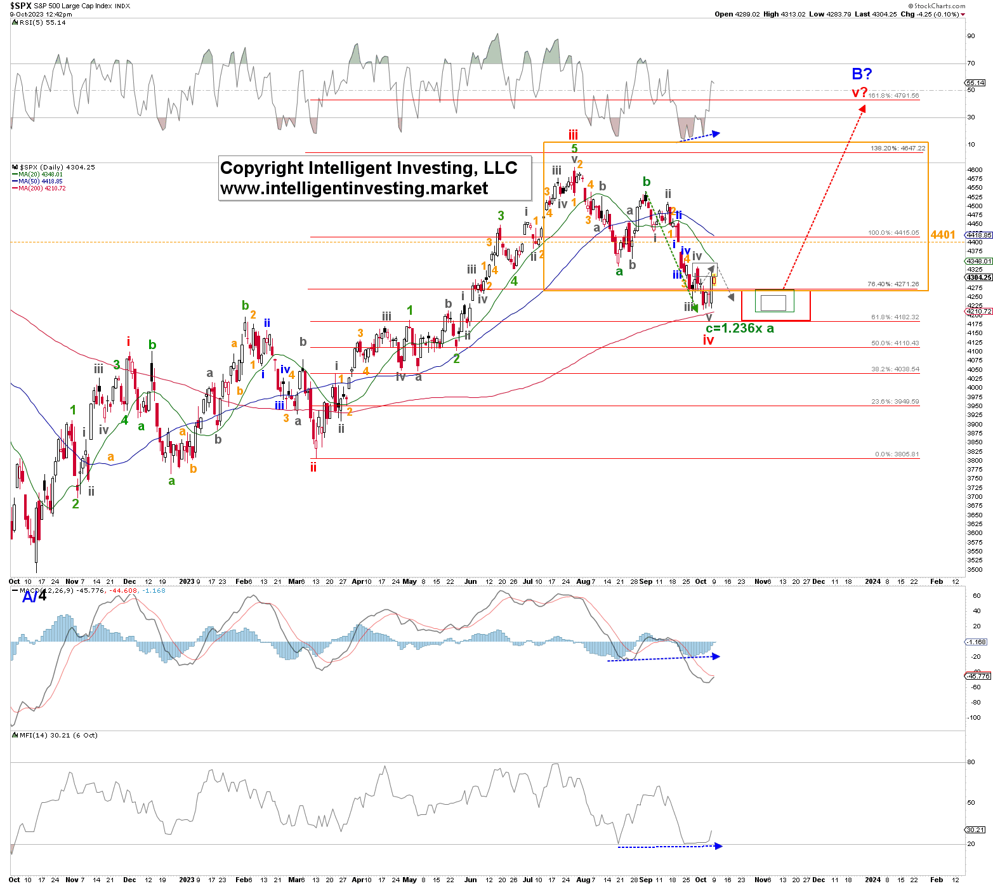The width and height of the screenshot is (993, 886).
Task: Click the -1.168 MACD histogram axis tag
Action: [976, 642]
